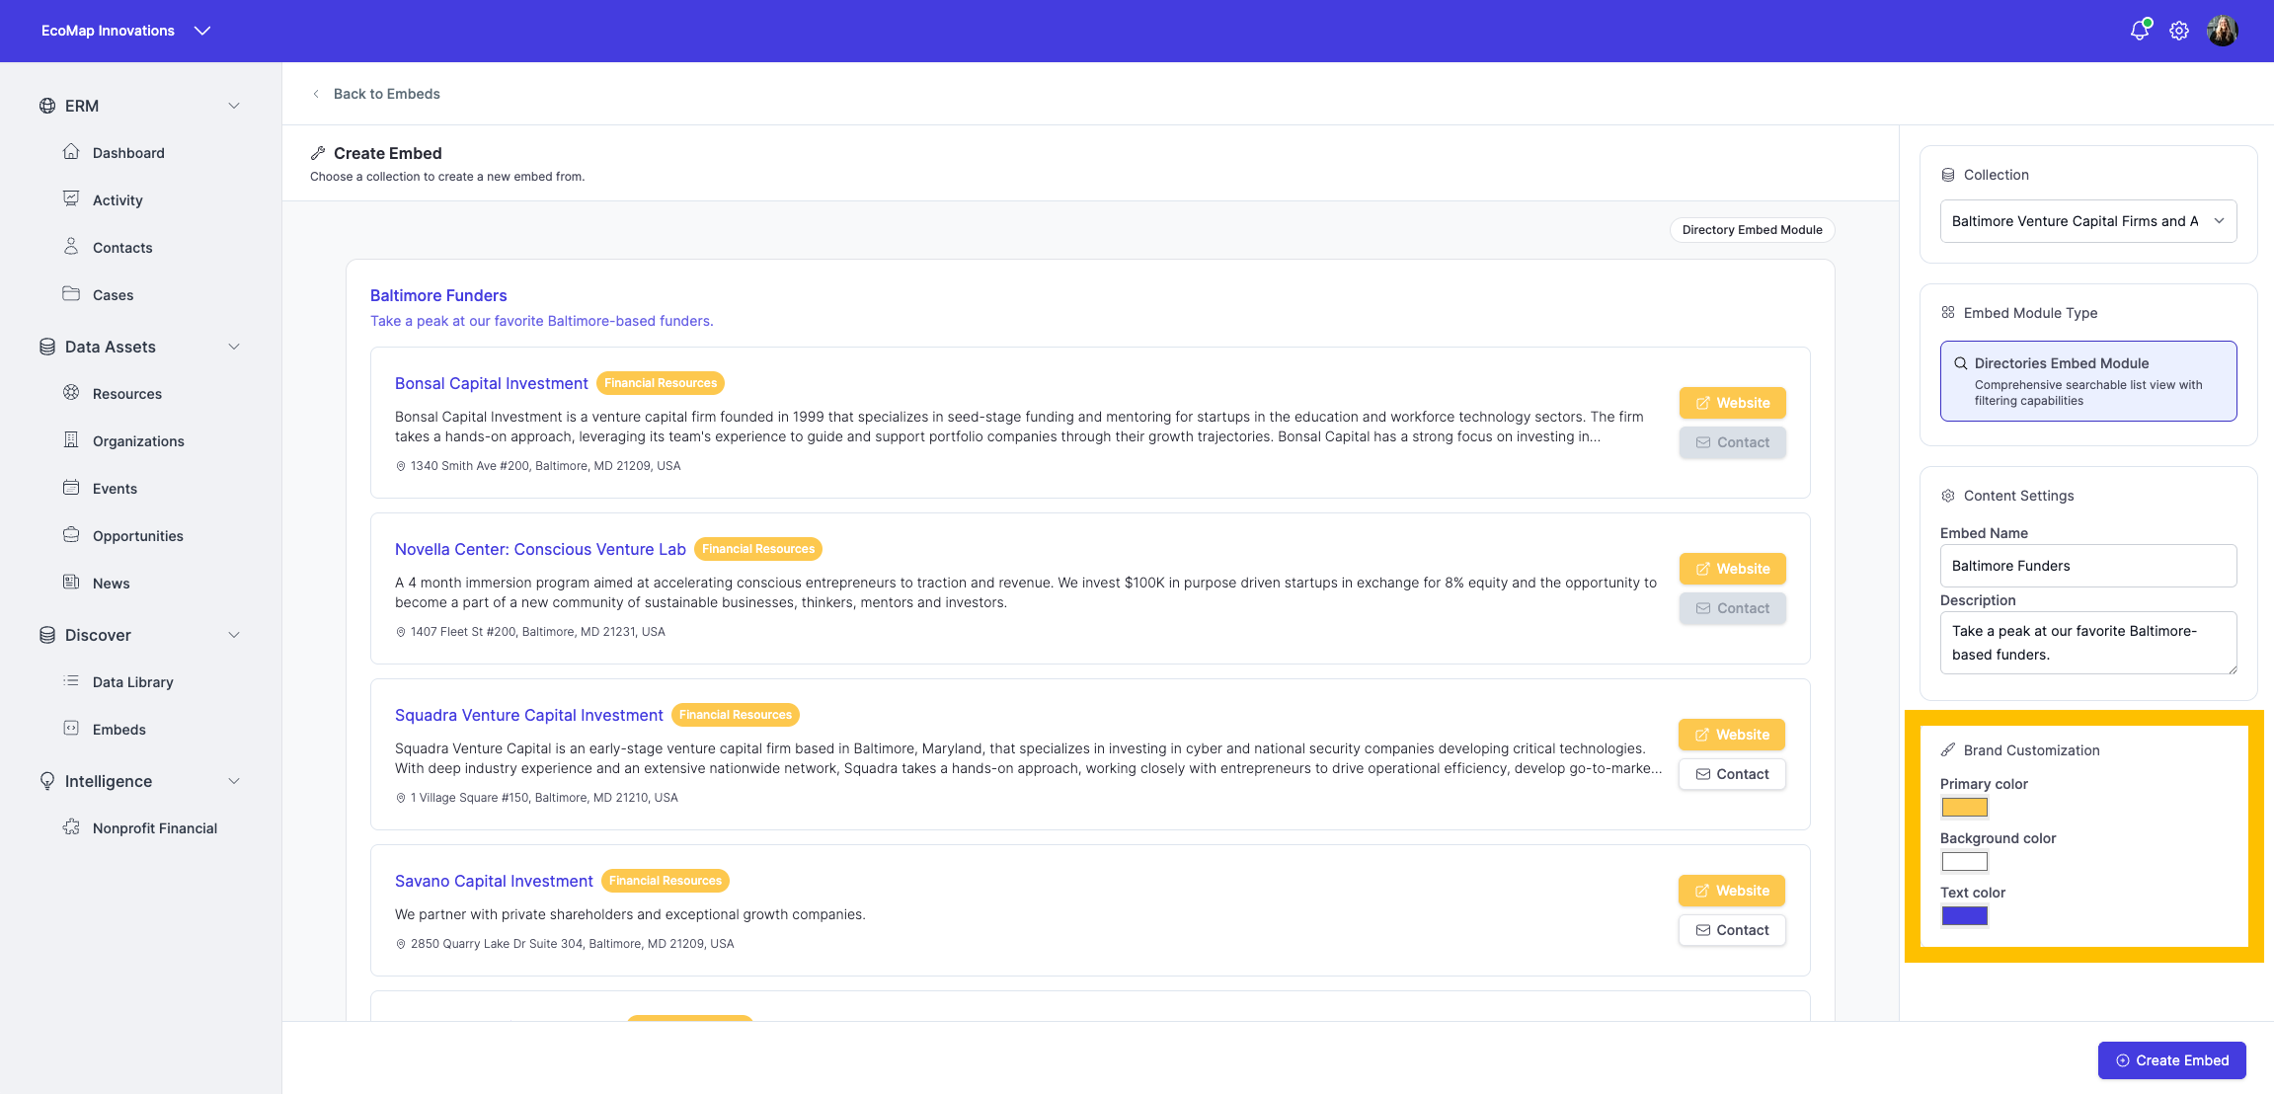2274x1094 pixels.
Task: Open the Collection dropdown
Action: pos(2088,221)
